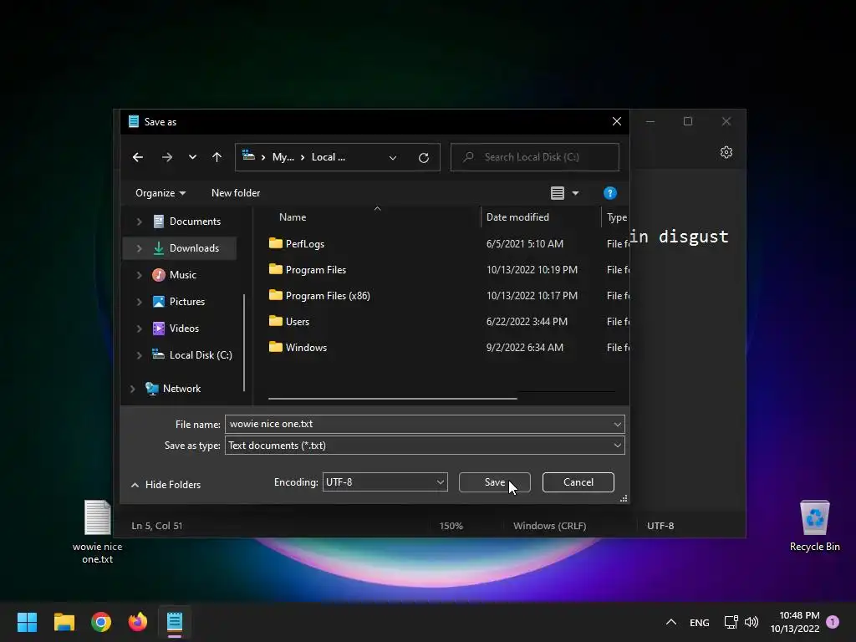Click the navigation pane vertical scrollbar

click(243, 343)
